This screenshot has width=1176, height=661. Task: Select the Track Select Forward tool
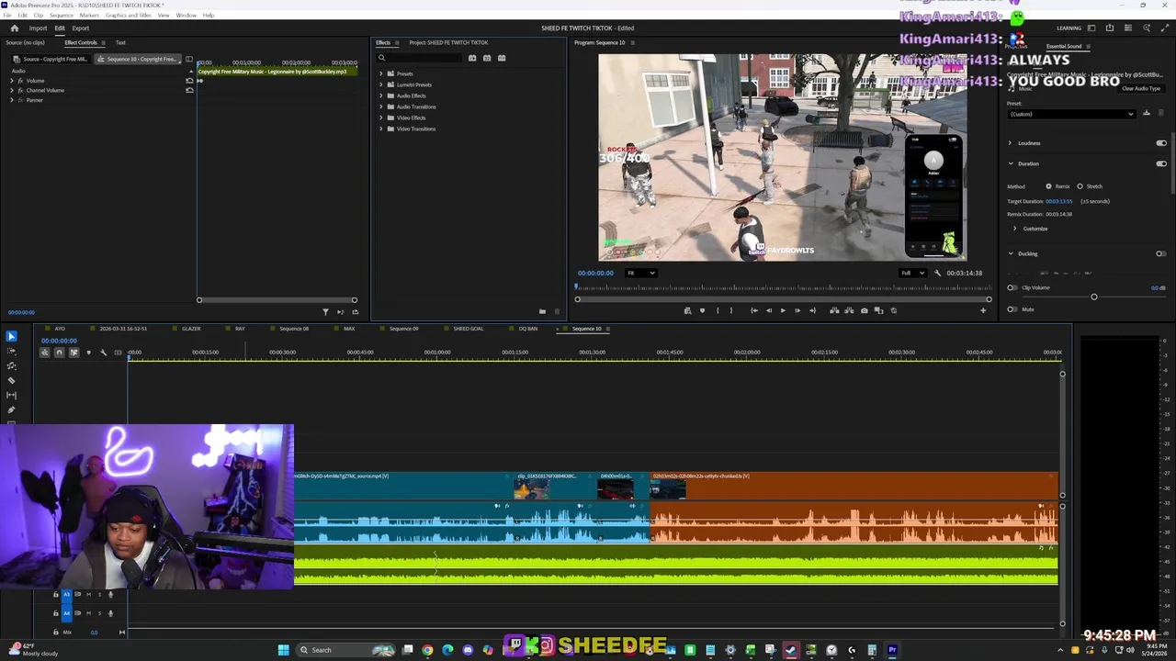click(x=11, y=351)
